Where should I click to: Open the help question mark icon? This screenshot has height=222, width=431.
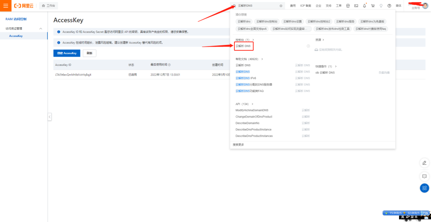coord(389,5)
